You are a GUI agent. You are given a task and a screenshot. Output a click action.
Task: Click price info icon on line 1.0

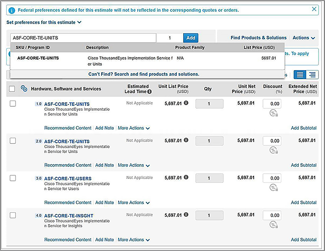click(186, 103)
